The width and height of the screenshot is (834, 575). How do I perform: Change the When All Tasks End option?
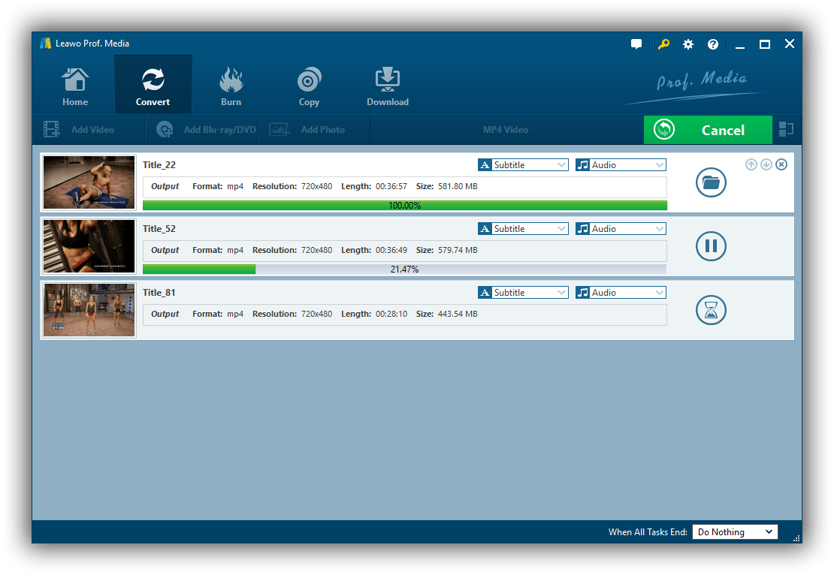pyautogui.click(x=734, y=531)
